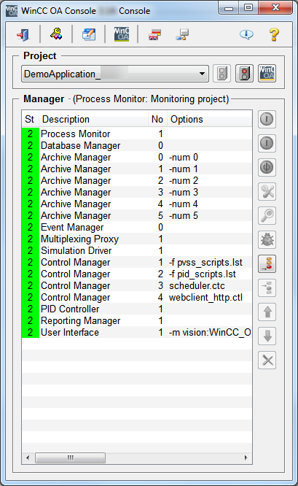Click the bug debug icon

pos(267,239)
